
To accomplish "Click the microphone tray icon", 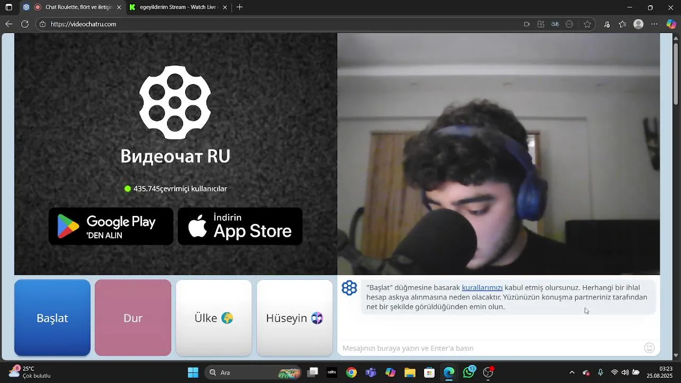I will pos(600,372).
